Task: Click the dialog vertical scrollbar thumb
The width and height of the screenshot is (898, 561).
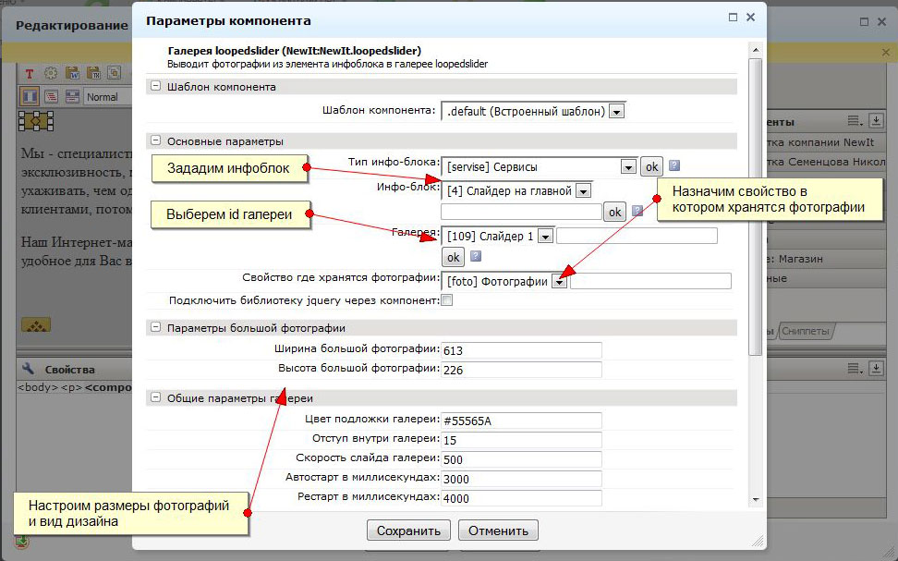Action: click(x=756, y=206)
